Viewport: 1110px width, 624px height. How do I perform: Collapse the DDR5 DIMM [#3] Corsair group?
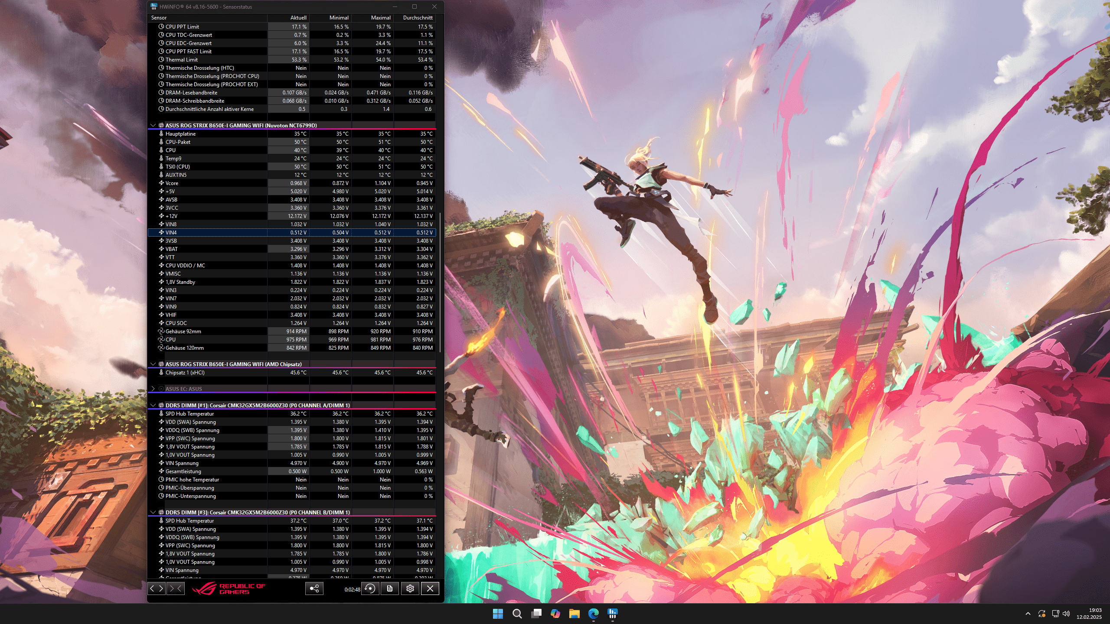click(x=153, y=512)
